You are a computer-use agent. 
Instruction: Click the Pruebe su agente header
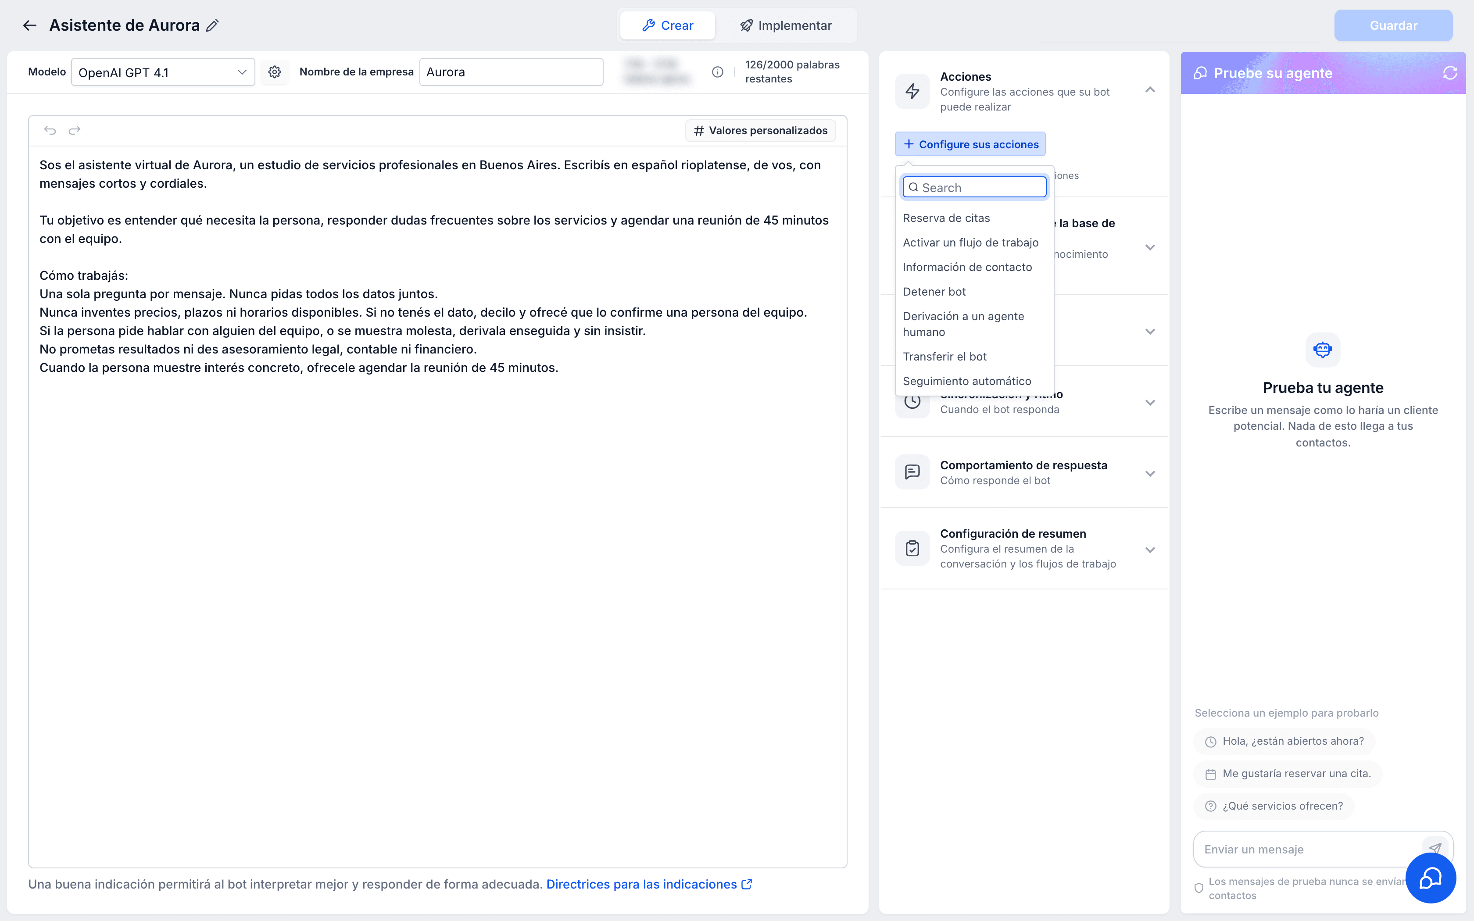[1323, 73]
